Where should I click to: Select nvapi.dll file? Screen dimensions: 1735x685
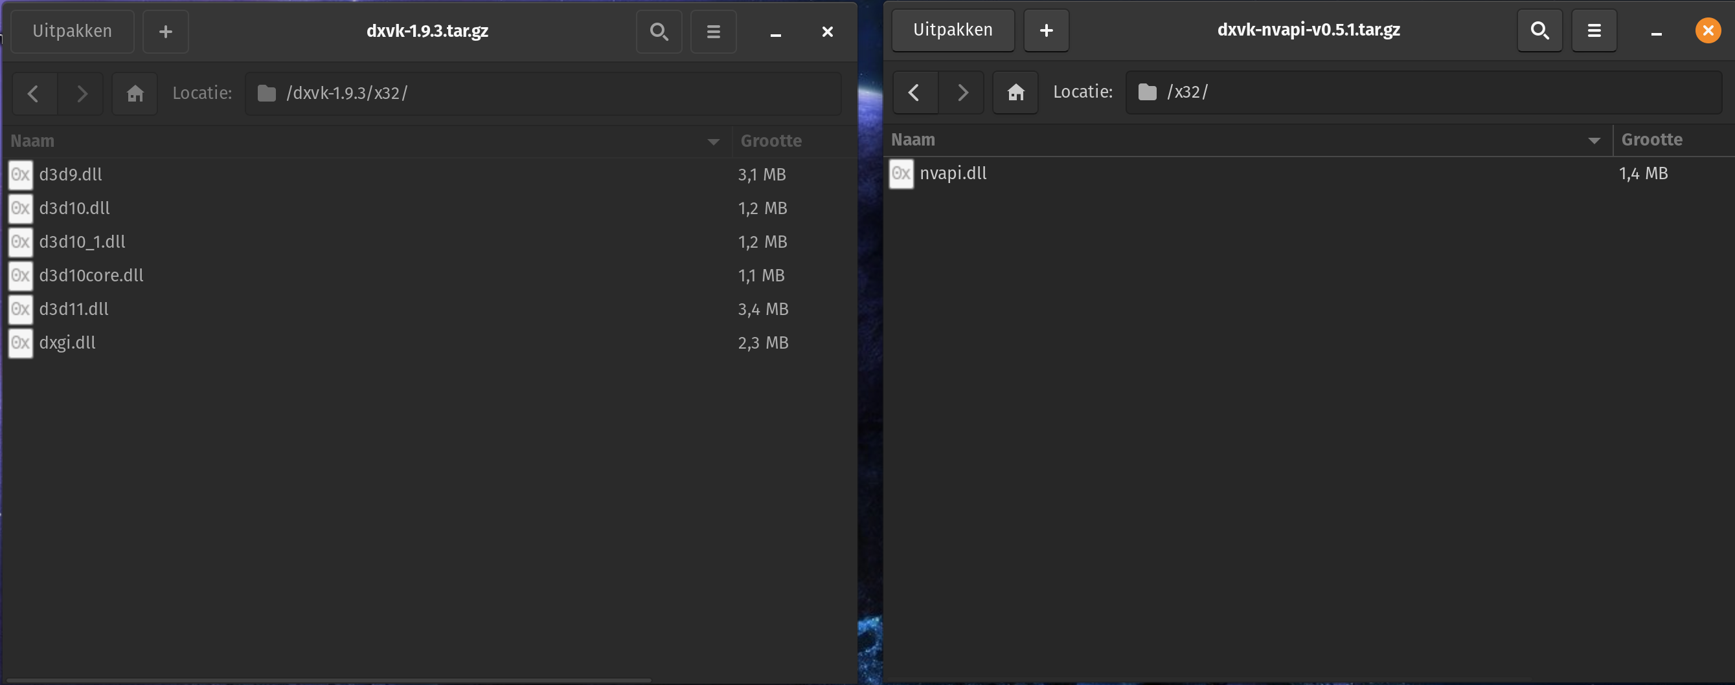pyautogui.click(x=1308, y=173)
